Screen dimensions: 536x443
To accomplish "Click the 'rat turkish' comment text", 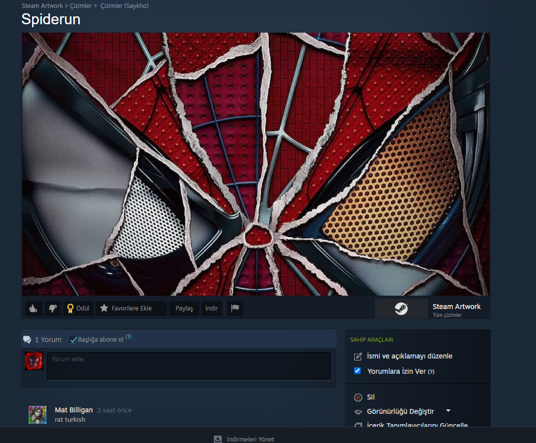I will point(70,419).
